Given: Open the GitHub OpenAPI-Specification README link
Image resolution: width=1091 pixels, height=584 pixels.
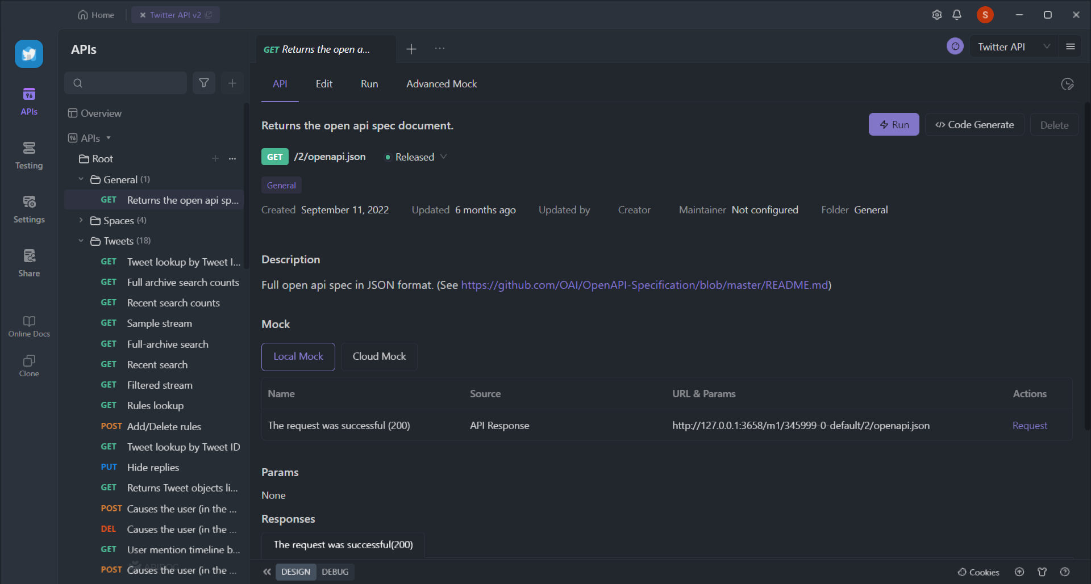Looking at the screenshot, I should [x=644, y=285].
